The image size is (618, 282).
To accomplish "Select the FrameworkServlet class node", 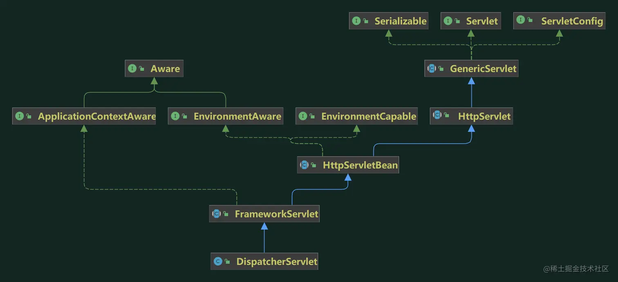I will click(264, 214).
